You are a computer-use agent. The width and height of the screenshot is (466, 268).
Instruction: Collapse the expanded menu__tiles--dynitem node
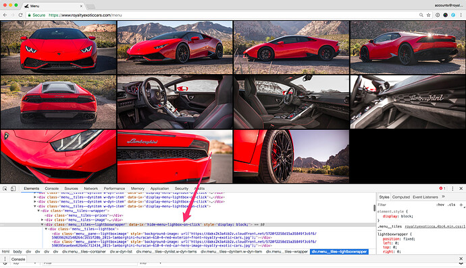pos(35,206)
